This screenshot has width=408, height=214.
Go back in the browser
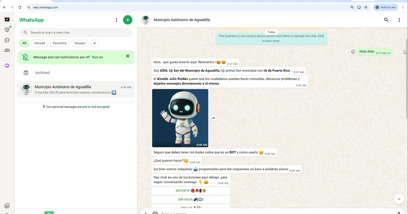pyautogui.click(x=4, y=7)
